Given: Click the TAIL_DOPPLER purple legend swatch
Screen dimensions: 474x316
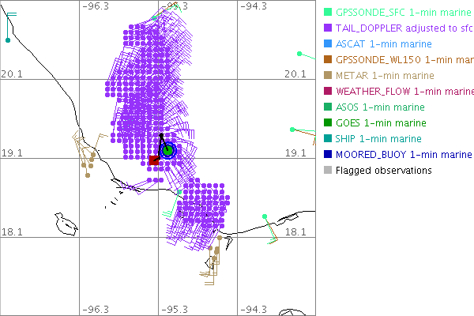Looking at the screenshot, I should click(328, 28).
